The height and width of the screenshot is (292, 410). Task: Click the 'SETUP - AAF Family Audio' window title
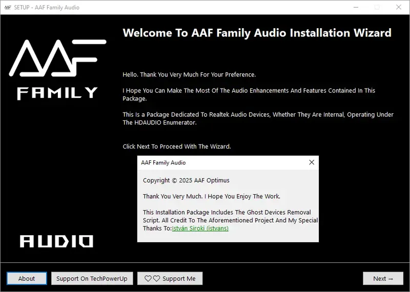click(x=47, y=7)
